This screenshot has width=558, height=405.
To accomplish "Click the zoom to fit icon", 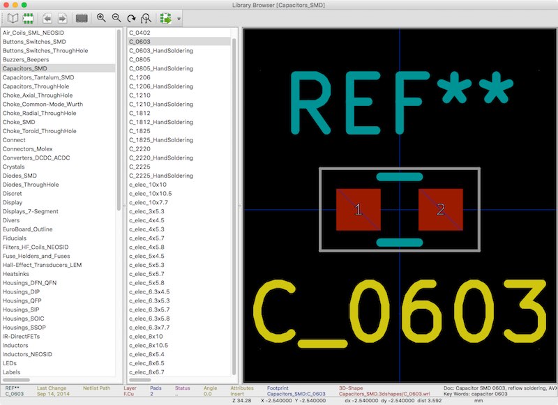I will click(146, 18).
